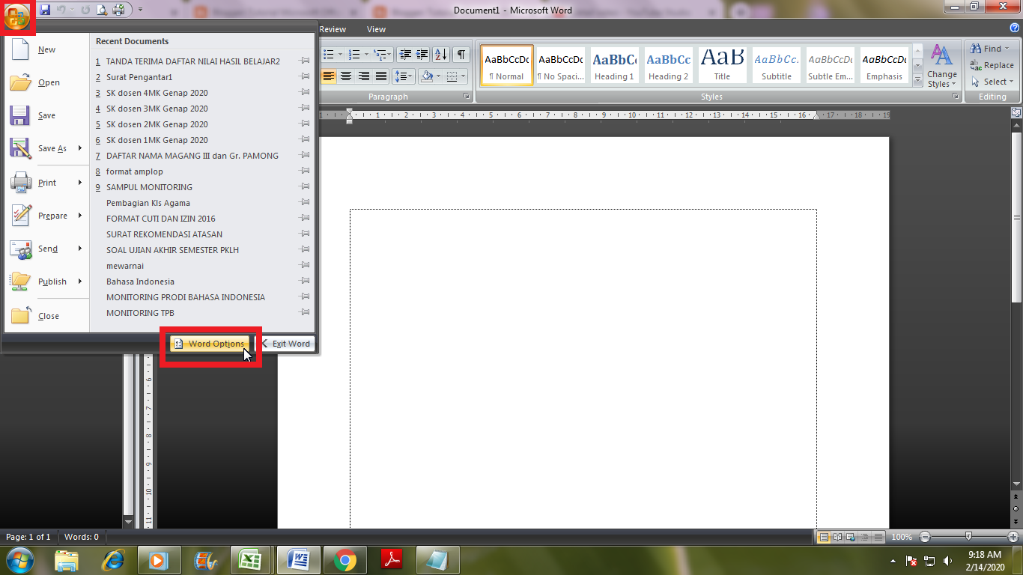Apply the Heading 1 style
Viewport: 1023px width, 575px height.
(x=614, y=66)
